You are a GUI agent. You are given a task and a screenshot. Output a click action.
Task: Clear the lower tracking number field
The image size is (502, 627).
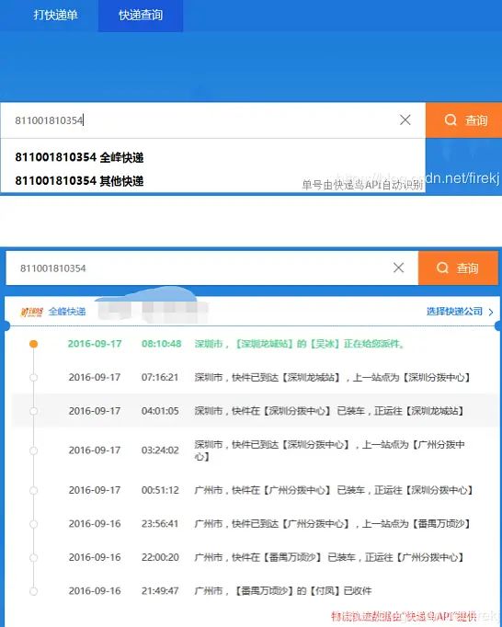pos(398,268)
